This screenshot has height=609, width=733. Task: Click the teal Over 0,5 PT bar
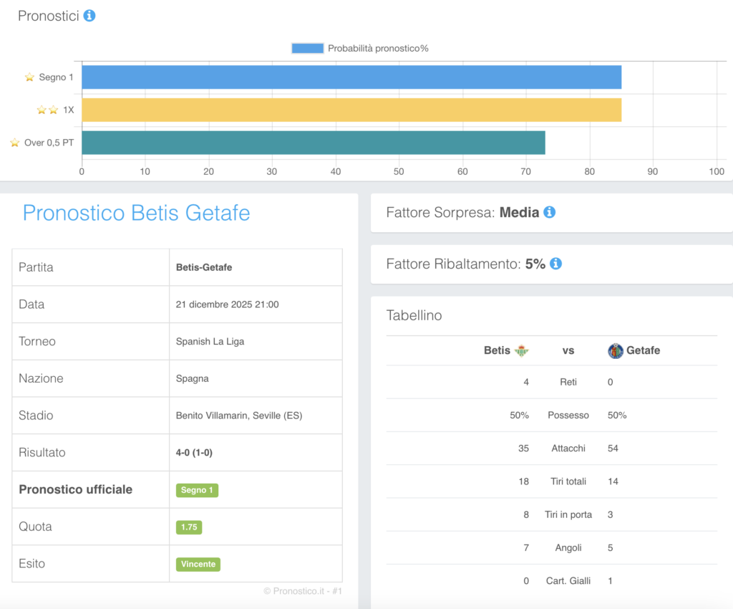tap(313, 143)
